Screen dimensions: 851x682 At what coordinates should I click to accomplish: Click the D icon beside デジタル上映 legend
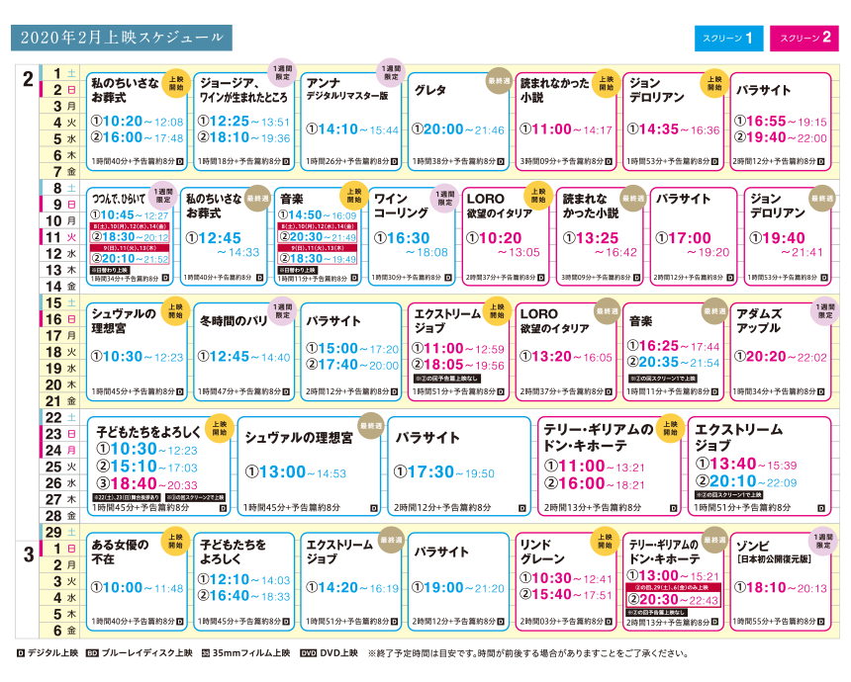21,653
